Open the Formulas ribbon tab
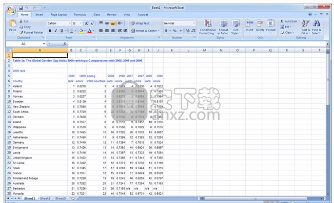 coord(80,15)
